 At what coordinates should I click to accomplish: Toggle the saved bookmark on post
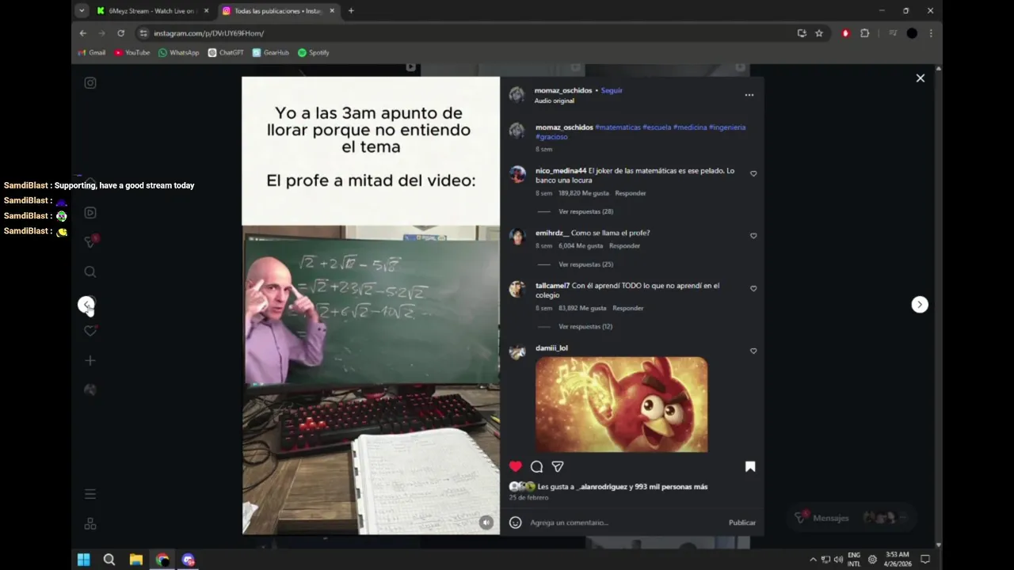coord(750,467)
